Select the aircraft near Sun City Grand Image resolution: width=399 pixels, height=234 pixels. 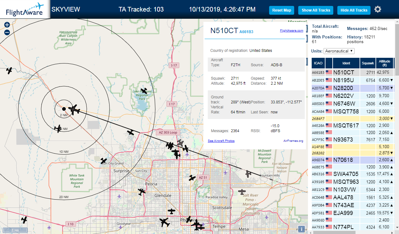104,161
